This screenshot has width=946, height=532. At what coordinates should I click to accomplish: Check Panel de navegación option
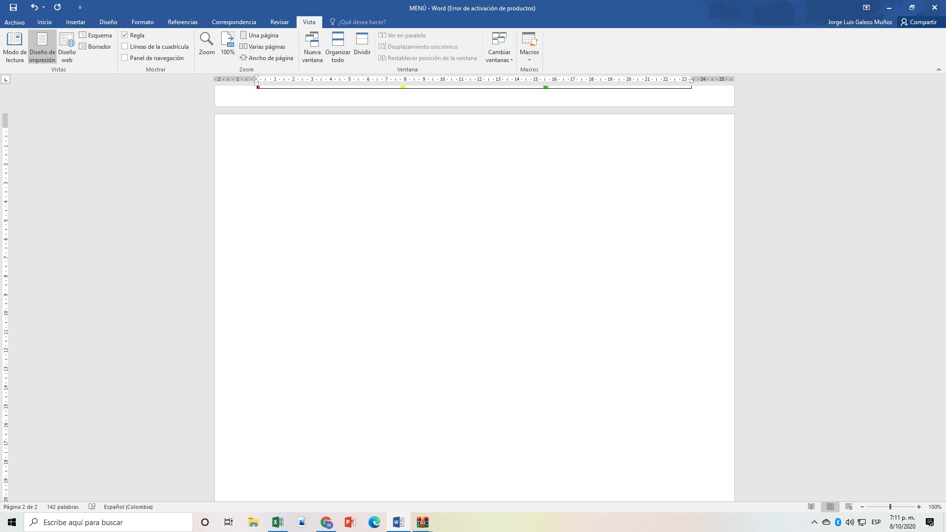(x=125, y=58)
